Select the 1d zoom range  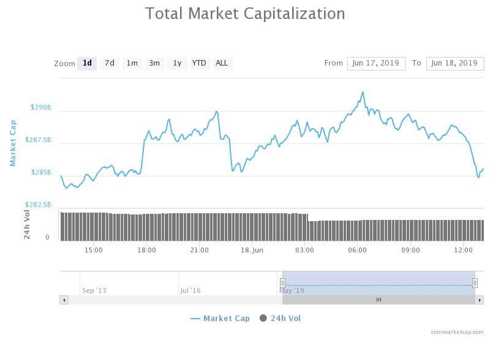(87, 63)
